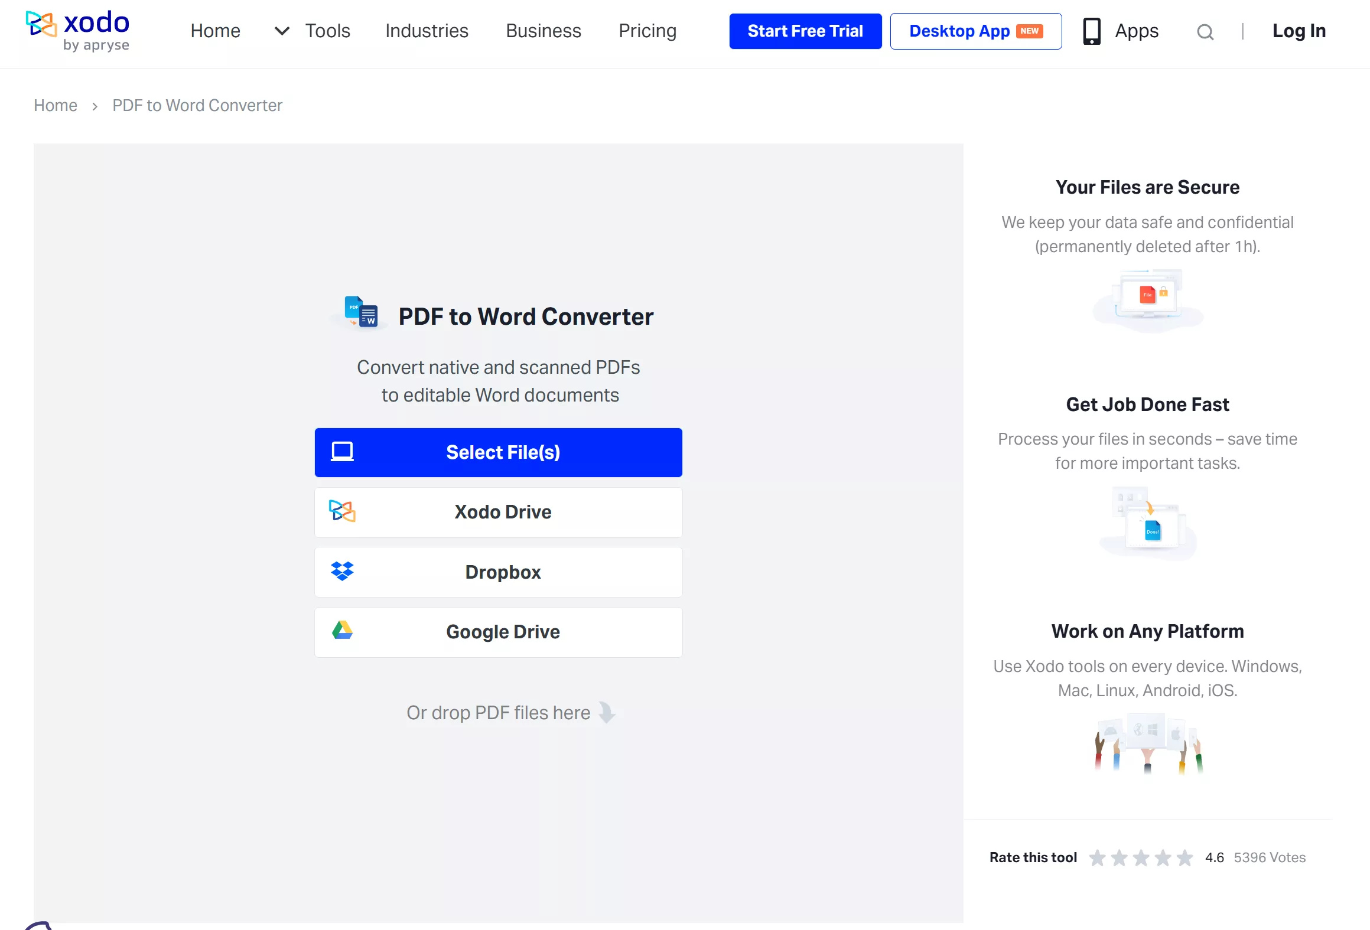Click the Dropbox logo icon
The width and height of the screenshot is (1370, 930).
(x=342, y=571)
